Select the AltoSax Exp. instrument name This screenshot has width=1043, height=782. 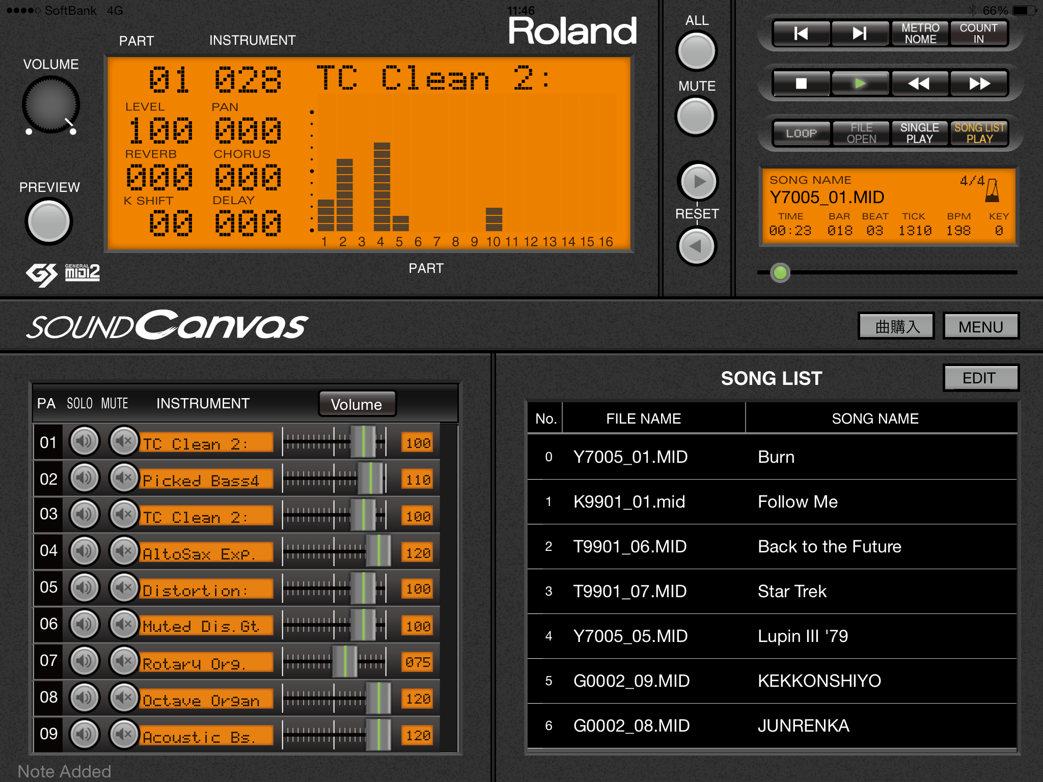click(x=206, y=553)
